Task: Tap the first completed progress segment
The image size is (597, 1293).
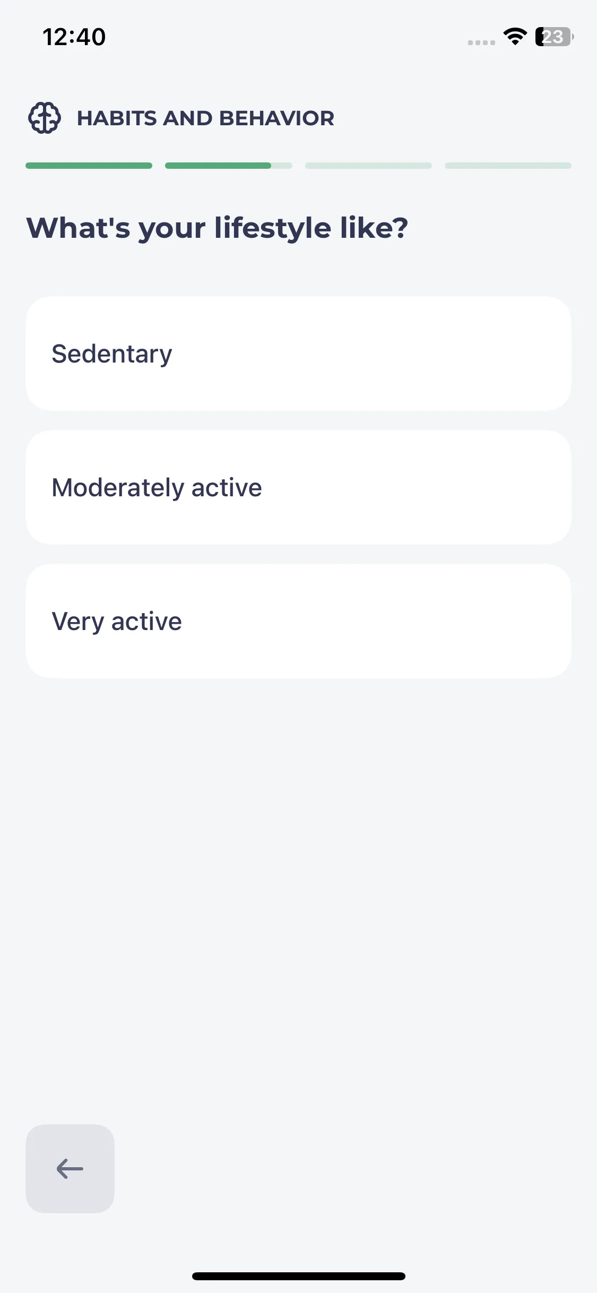Action: 89,166
